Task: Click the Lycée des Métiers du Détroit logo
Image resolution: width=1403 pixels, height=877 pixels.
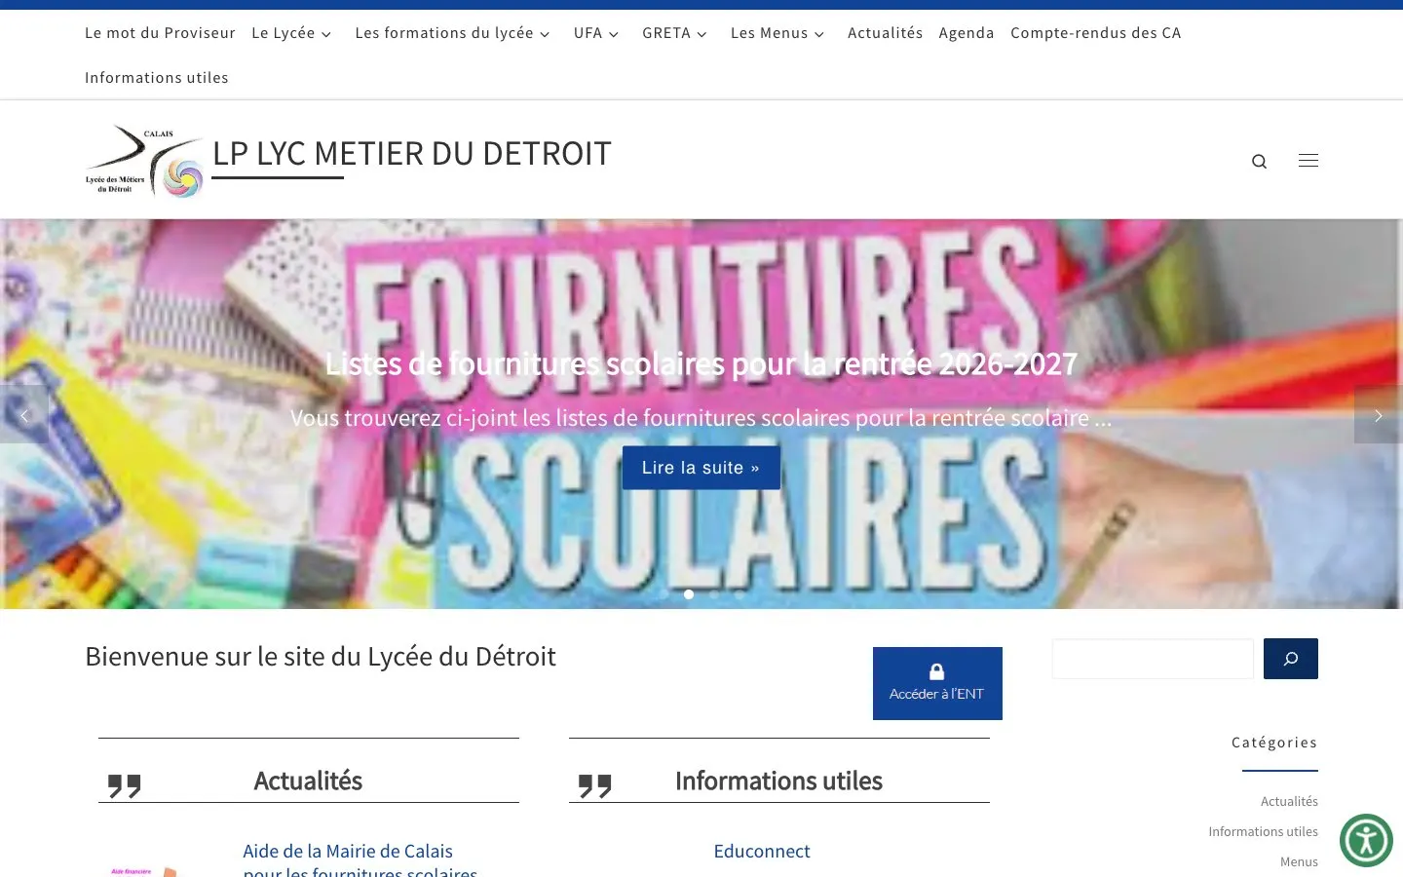Action: click(x=145, y=161)
